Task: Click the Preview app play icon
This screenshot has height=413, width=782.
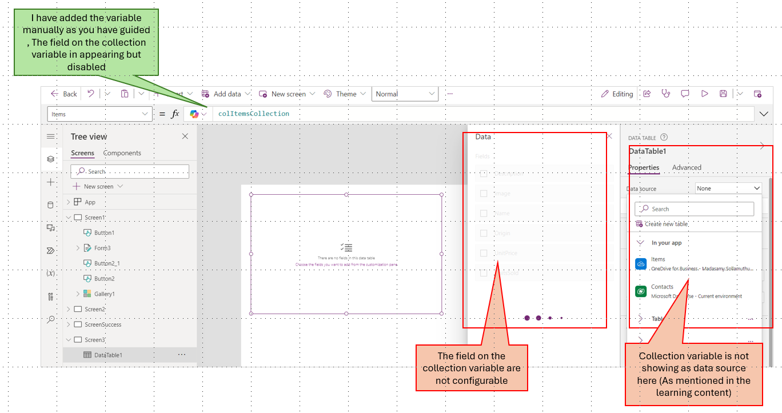Action: tap(704, 94)
